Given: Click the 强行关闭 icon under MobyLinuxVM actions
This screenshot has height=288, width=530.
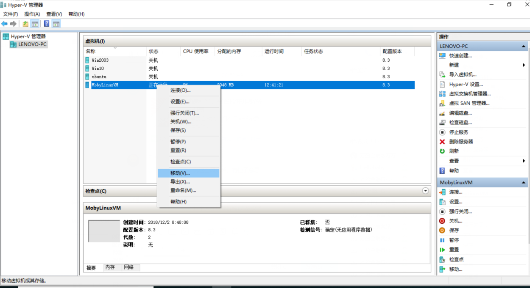Looking at the screenshot, I should (442, 211).
